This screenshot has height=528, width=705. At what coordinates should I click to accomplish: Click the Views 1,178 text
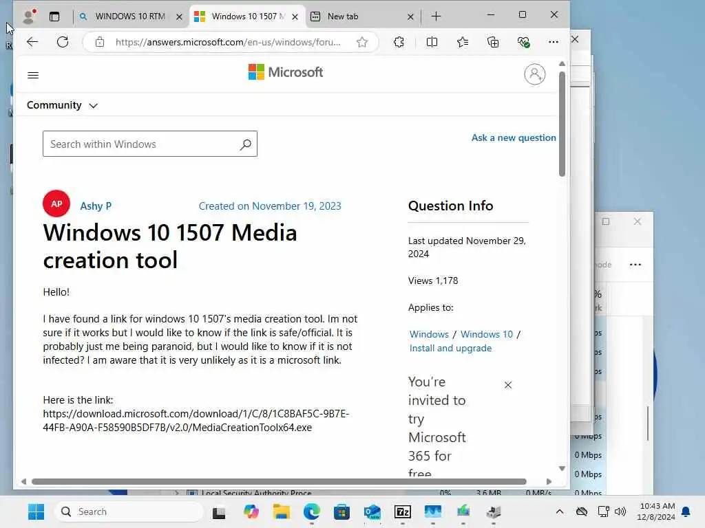[x=433, y=280]
